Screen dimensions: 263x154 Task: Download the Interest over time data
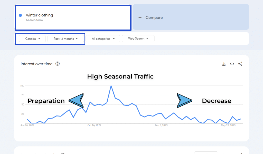(x=224, y=64)
